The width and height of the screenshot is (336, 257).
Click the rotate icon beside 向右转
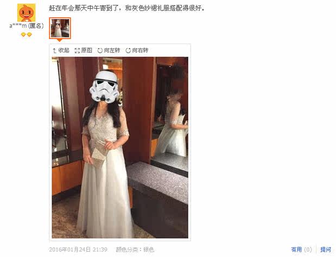coord(128,51)
